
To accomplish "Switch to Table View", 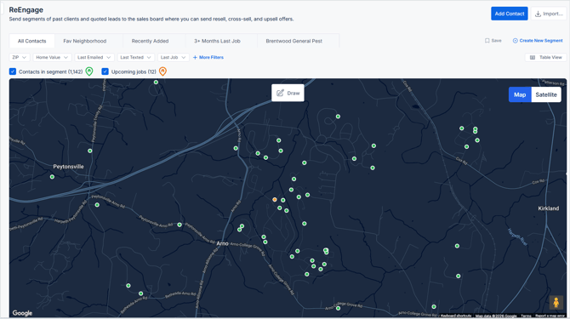I will point(545,57).
